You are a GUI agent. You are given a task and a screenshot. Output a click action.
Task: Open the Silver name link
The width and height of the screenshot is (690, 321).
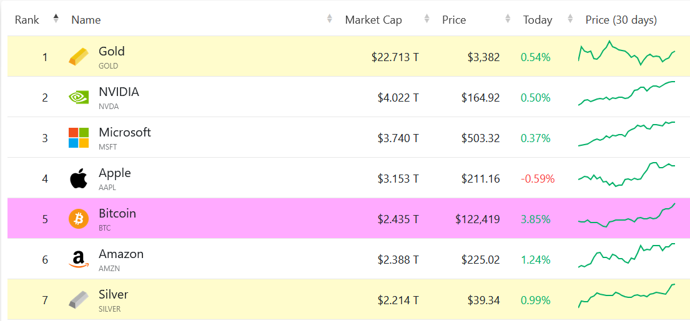113,294
